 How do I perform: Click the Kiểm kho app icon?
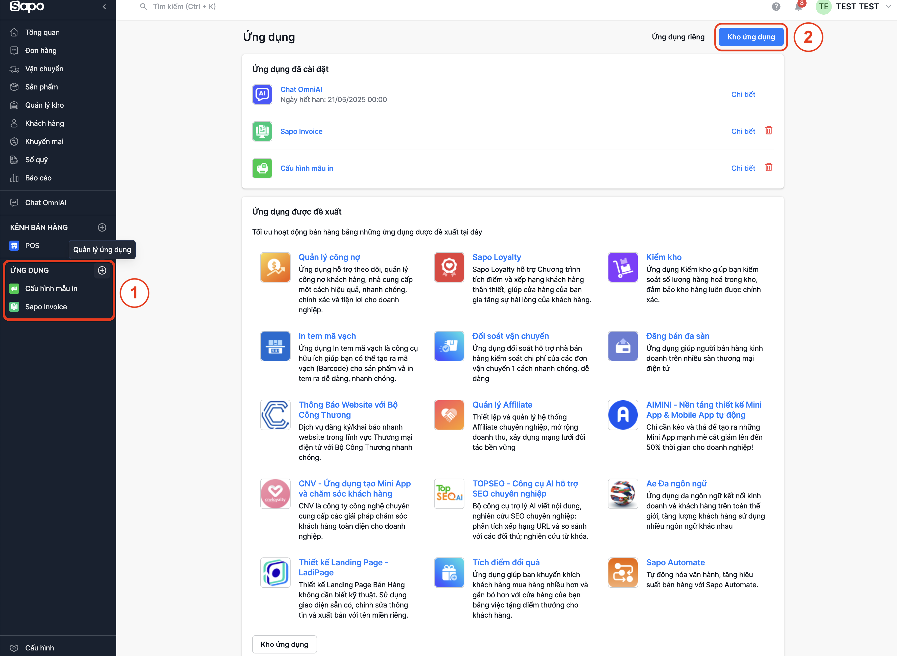pos(623,267)
